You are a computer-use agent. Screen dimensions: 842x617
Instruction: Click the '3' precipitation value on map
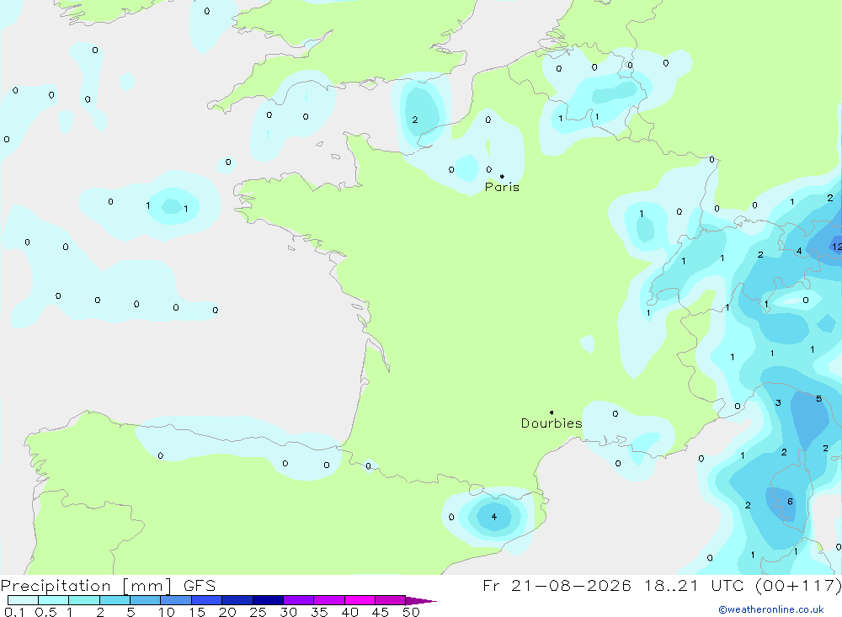[x=778, y=402]
